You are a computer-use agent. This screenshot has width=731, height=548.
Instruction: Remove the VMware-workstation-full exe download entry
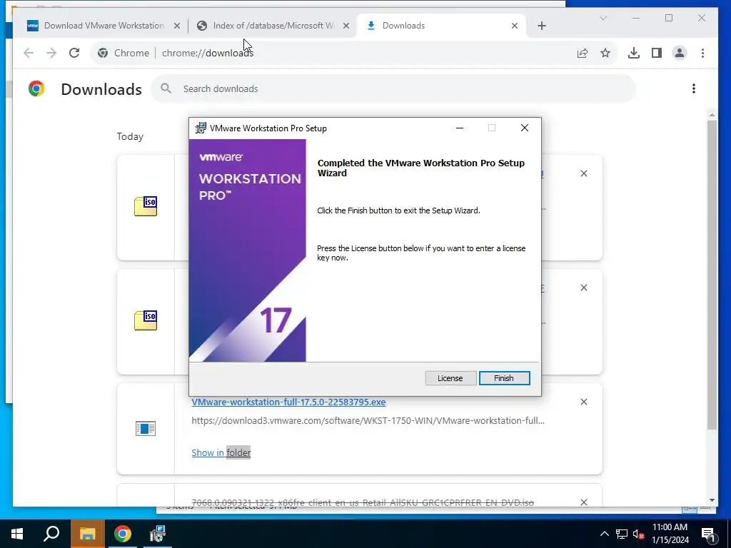584,402
